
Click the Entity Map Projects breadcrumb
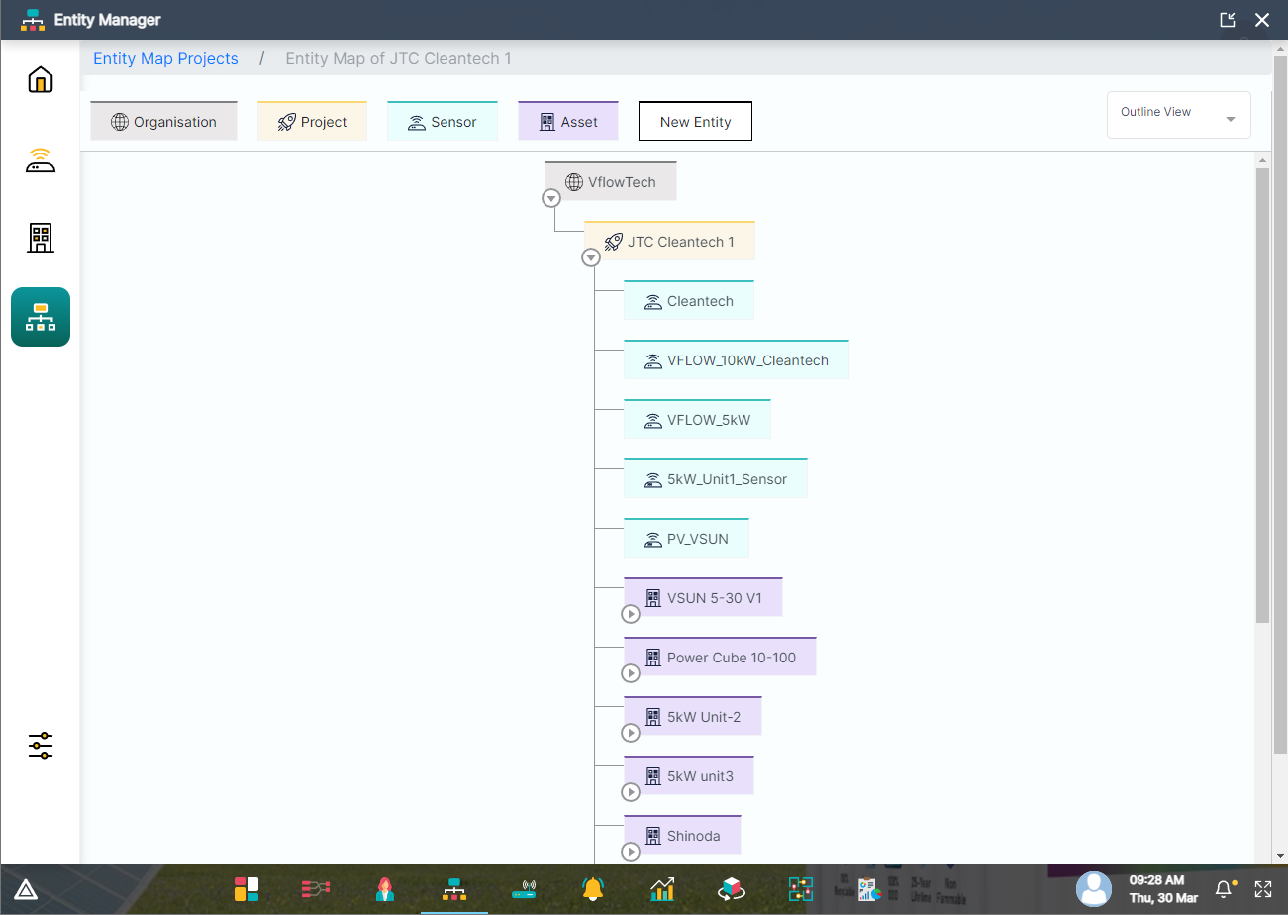pos(165,58)
